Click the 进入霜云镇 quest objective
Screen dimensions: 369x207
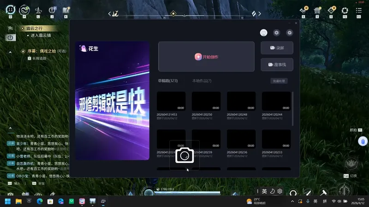(x=41, y=35)
